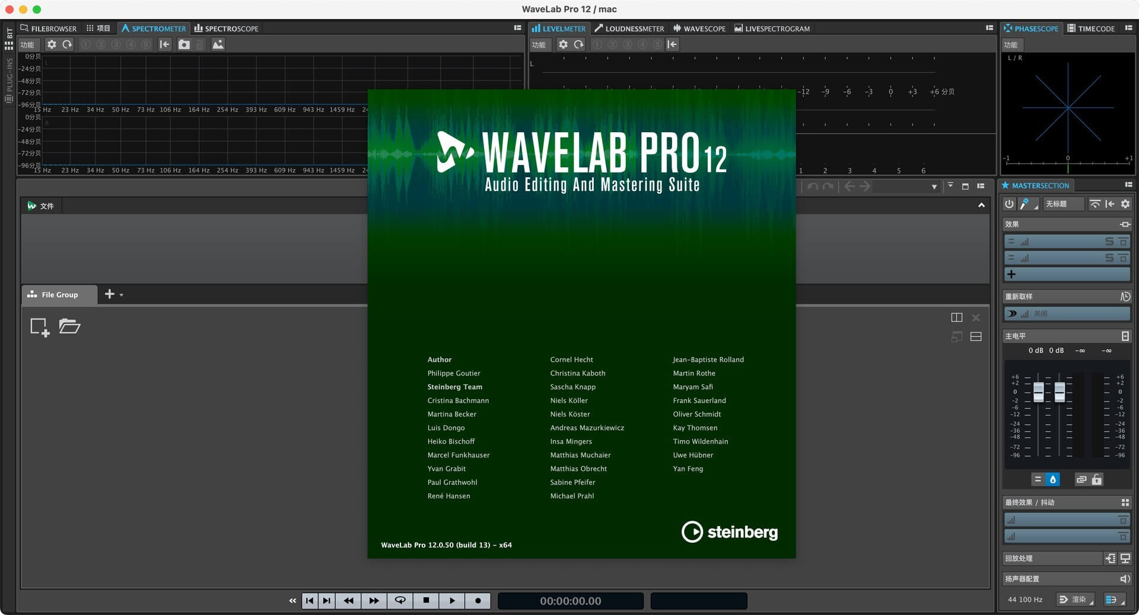
Task: Solo the second effect slot
Action: 1109,258
